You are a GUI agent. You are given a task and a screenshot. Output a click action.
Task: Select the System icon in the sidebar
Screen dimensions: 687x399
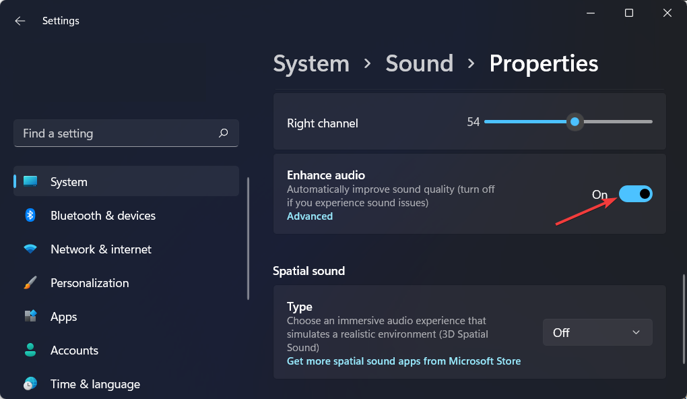[30, 181]
